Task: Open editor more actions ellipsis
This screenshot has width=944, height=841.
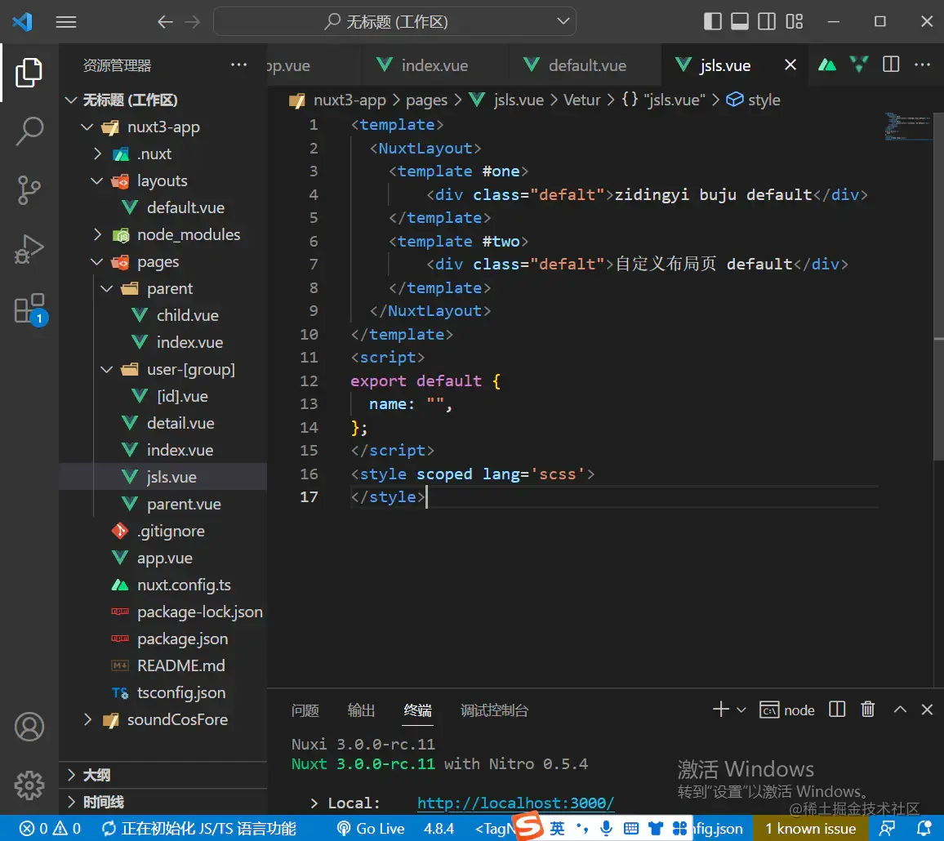Action: pos(922,65)
